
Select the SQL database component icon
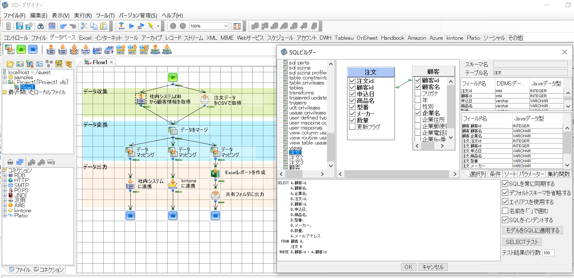click(x=97, y=50)
